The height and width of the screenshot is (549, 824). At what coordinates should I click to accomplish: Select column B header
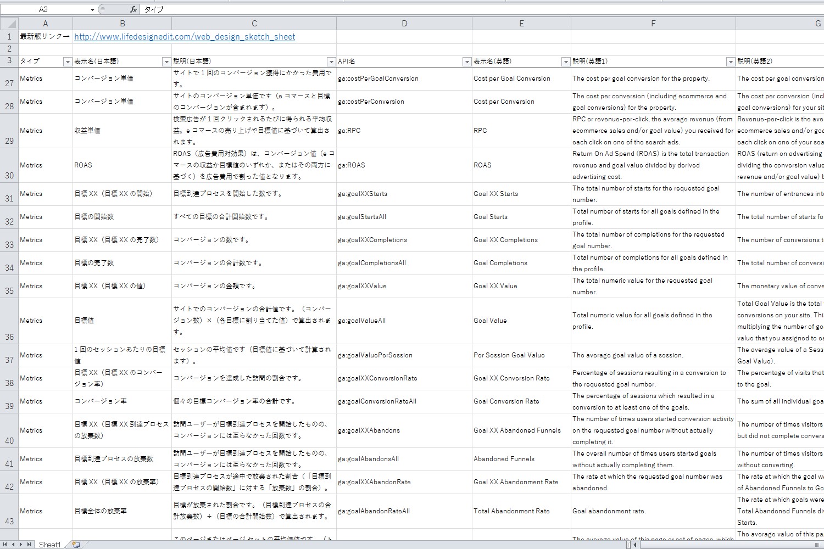123,24
